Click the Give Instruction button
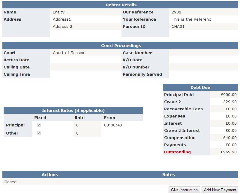Viewport: 240px width, 194px height. pyautogui.click(x=184, y=190)
